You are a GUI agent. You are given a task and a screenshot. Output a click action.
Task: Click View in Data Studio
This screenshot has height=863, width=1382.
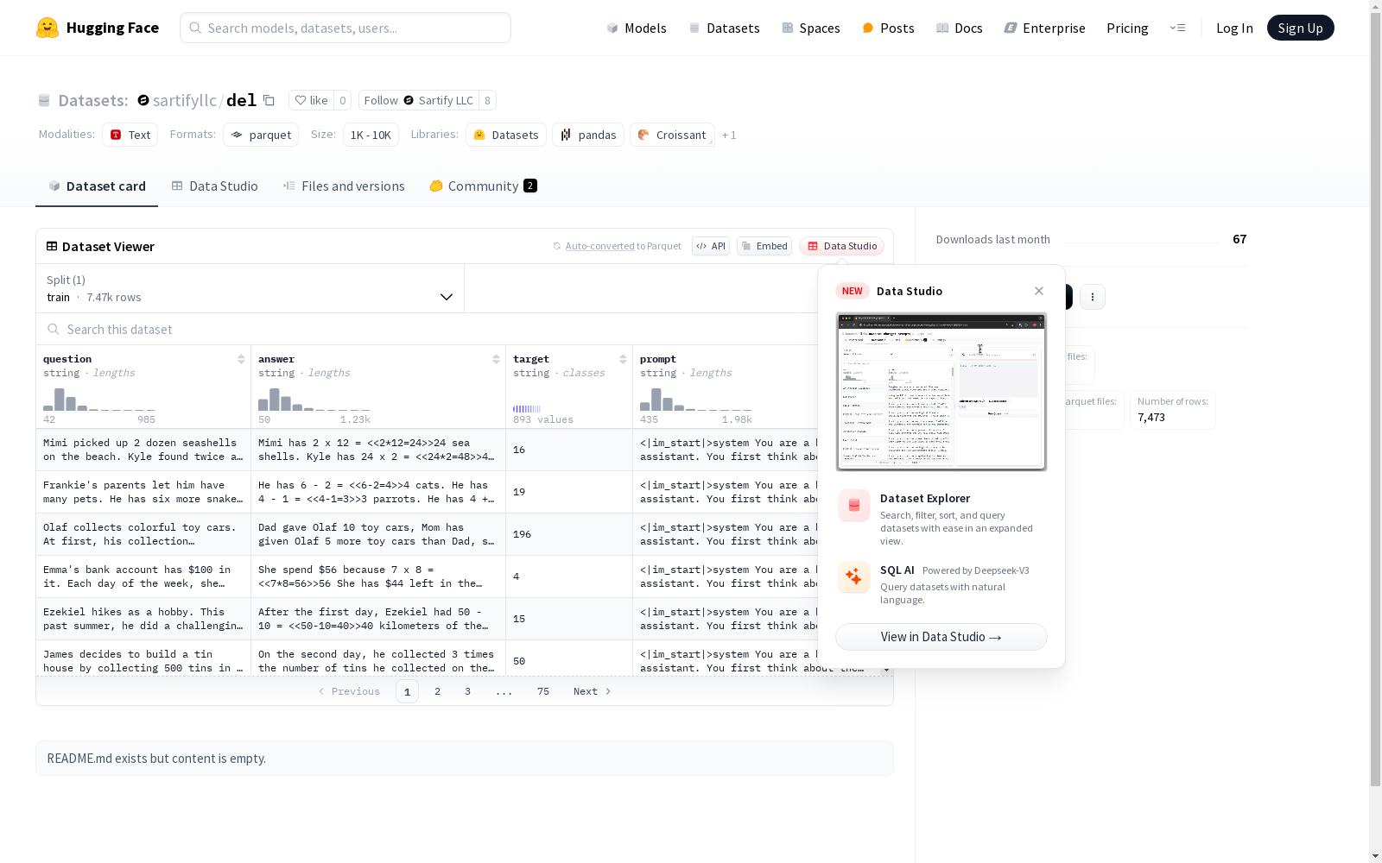[x=941, y=637]
